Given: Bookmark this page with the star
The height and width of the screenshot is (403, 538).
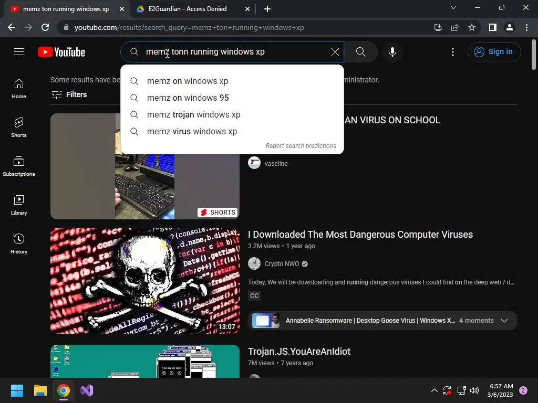Looking at the screenshot, I should [472, 27].
